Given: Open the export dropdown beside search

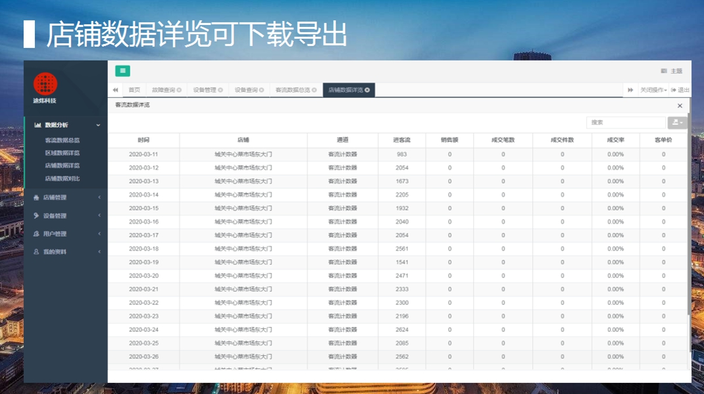Looking at the screenshot, I should [x=676, y=122].
